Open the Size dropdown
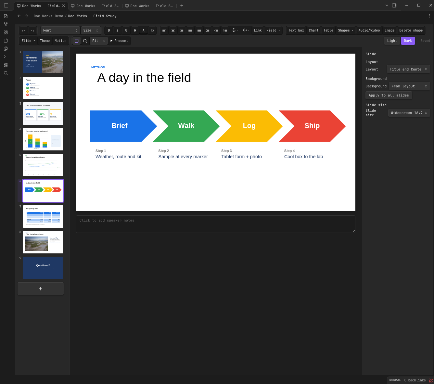 (91, 31)
